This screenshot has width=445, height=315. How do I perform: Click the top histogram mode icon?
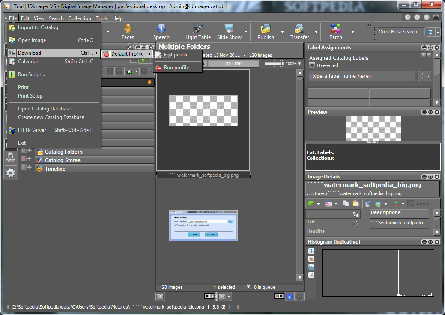click(x=311, y=251)
